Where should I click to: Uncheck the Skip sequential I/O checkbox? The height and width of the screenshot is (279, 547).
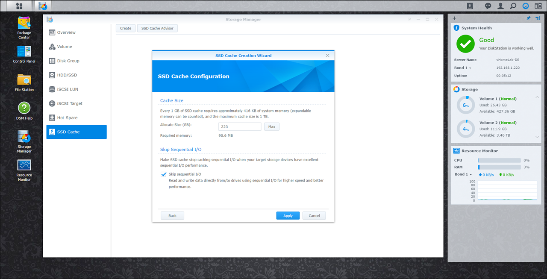point(164,174)
